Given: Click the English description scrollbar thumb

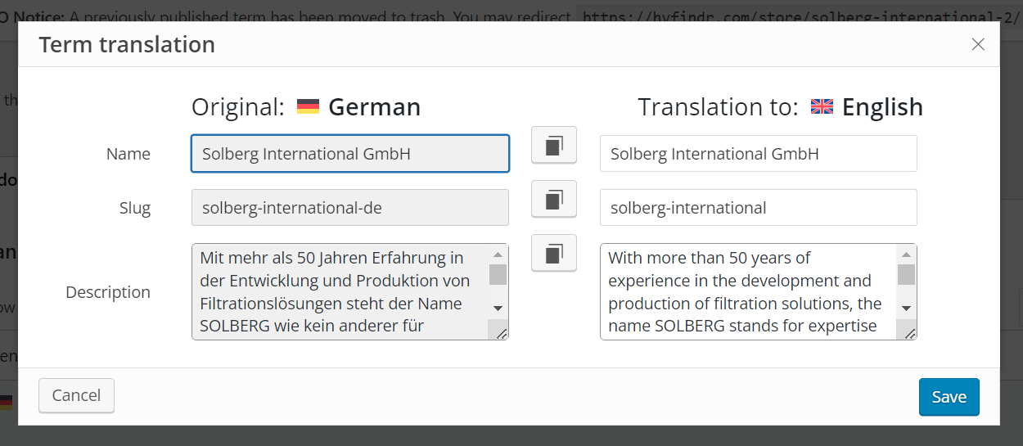Looking at the screenshot, I should pyautogui.click(x=906, y=274).
